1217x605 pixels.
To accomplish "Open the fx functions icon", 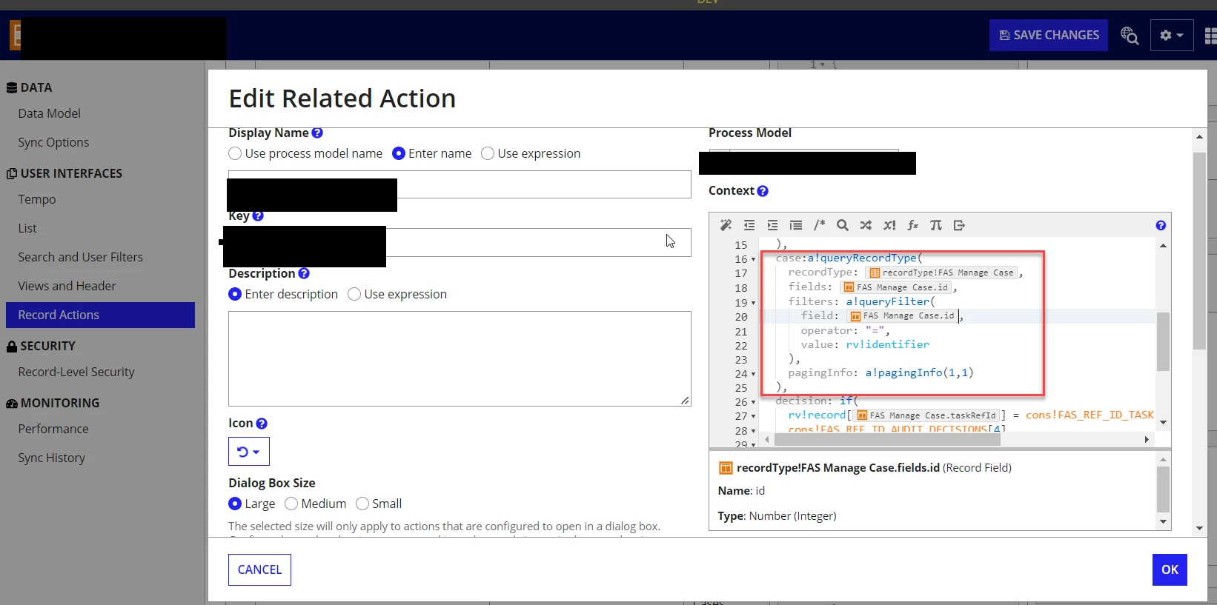I will tap(913, 225).
